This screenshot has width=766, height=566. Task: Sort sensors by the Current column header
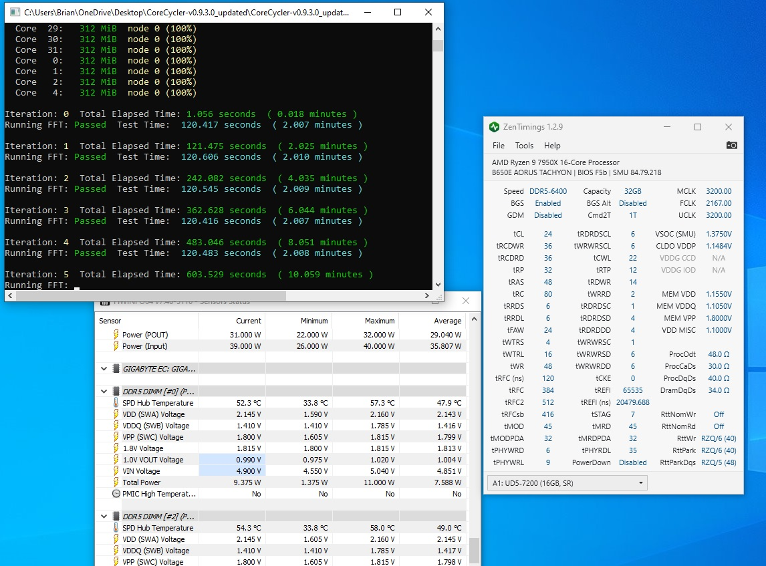pos(231,321)
